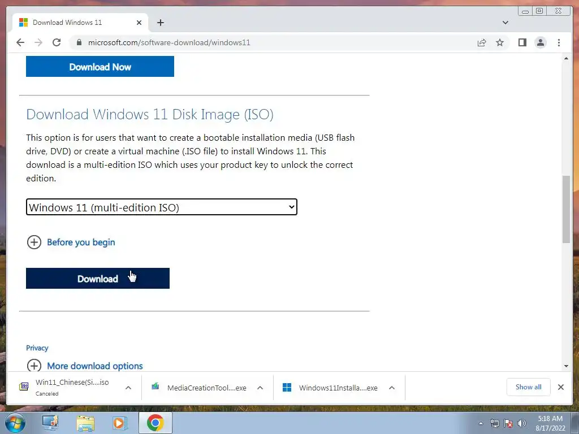
Task: Click the network tray icon
Action: coord(494,423)
